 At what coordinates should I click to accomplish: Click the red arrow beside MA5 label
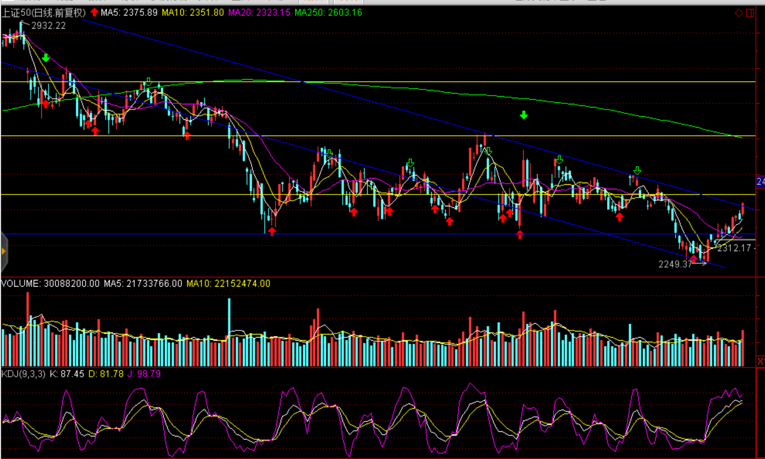[x=94, y=12]
